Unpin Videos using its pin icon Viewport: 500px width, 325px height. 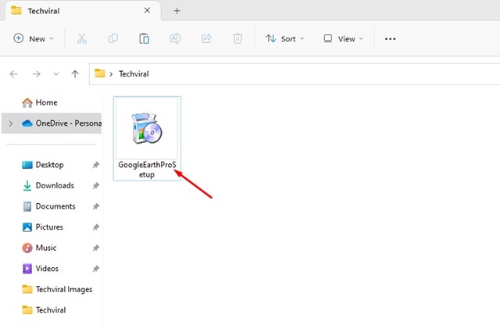click(95, 269)
